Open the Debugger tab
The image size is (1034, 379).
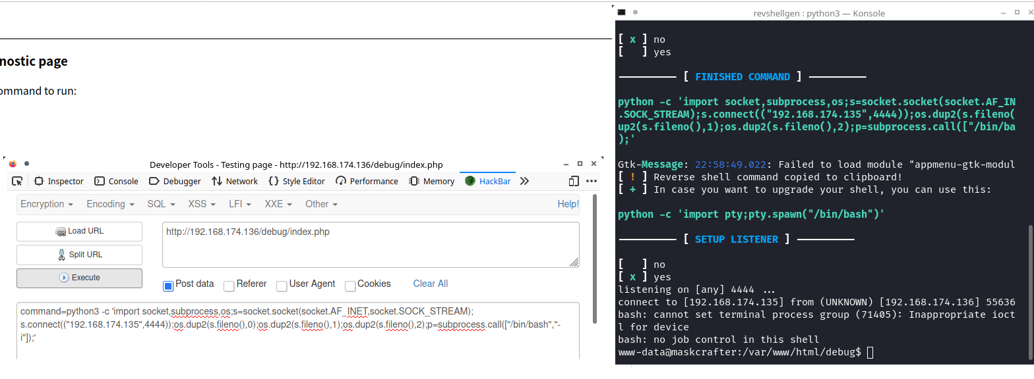point(175,181)
